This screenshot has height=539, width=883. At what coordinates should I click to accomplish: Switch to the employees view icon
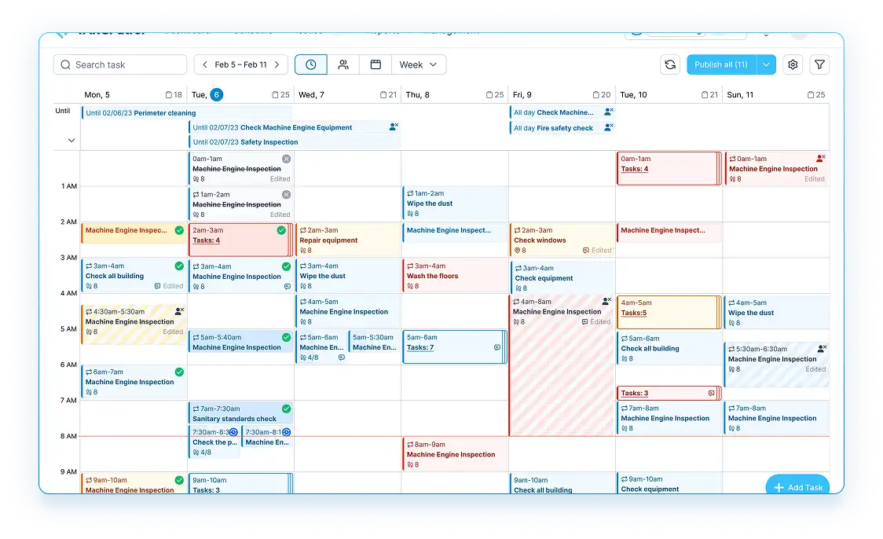coord(343,64)
